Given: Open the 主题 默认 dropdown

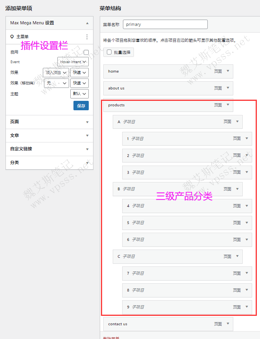Looking at the screenshot, I should [x=79, y=94].
